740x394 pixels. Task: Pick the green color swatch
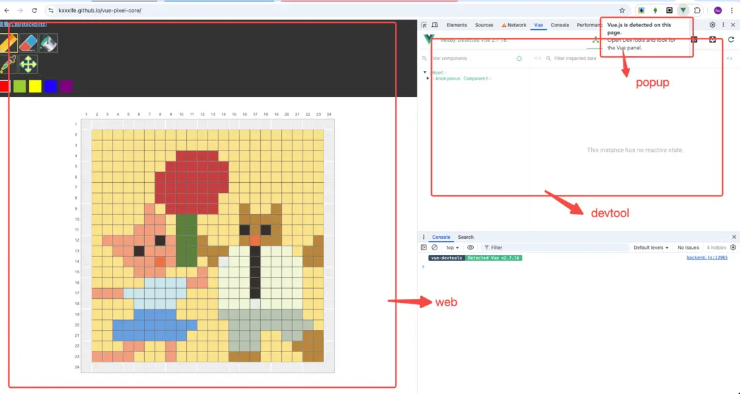(20, 86)
